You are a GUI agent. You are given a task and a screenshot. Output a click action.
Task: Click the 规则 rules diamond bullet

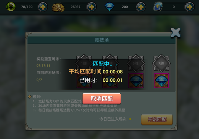point(30,97)
